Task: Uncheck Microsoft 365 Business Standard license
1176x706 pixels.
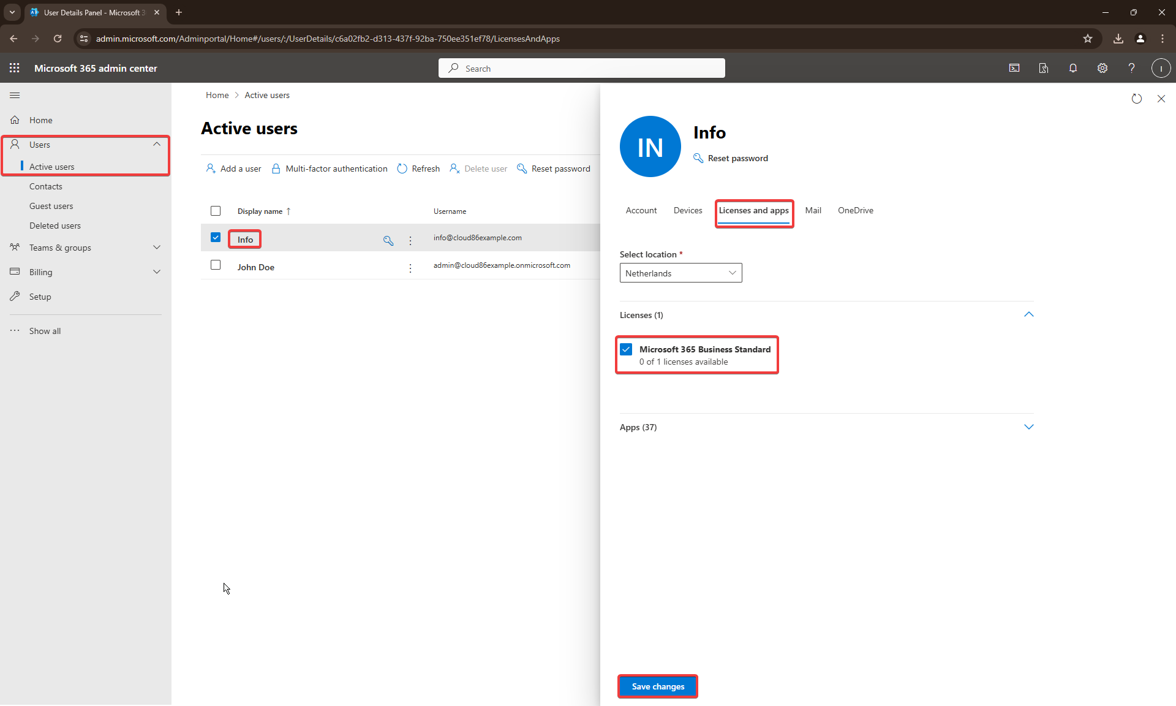Action: click(x=626, y=349)
